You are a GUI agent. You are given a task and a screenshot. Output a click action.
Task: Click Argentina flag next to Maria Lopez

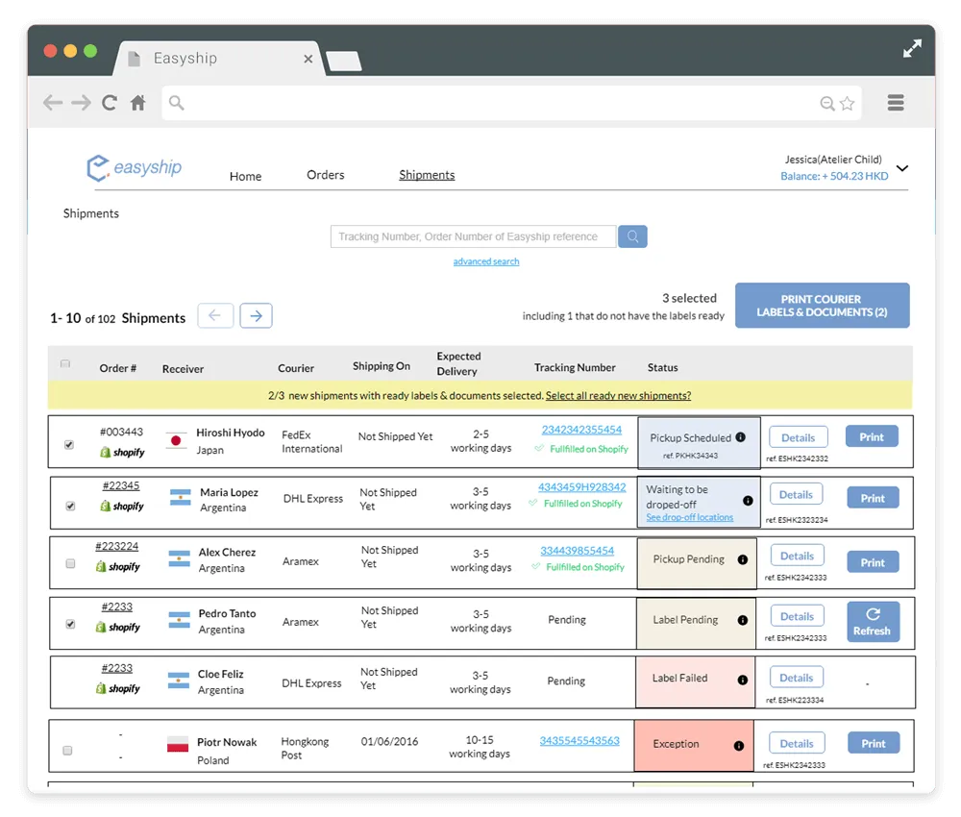click(181, 497)
